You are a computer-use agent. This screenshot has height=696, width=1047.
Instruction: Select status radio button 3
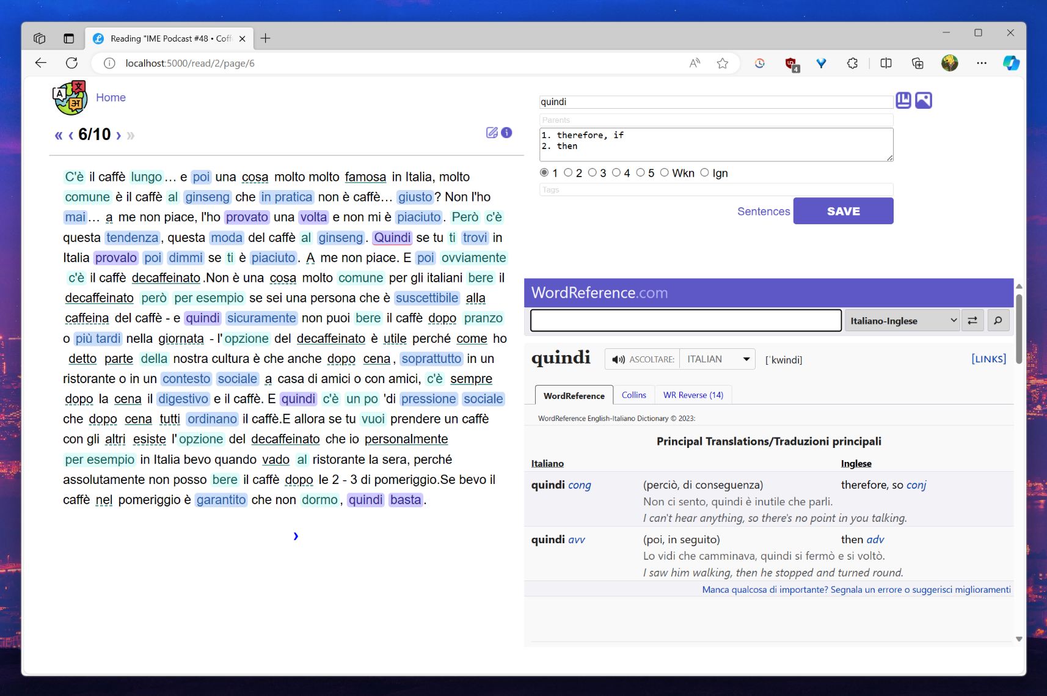pyautogui.click(x=592, y=173)
